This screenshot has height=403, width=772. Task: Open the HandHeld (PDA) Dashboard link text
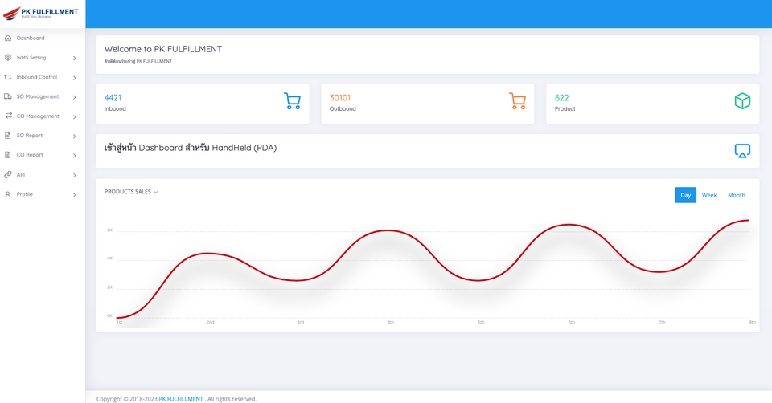[191, 148]
